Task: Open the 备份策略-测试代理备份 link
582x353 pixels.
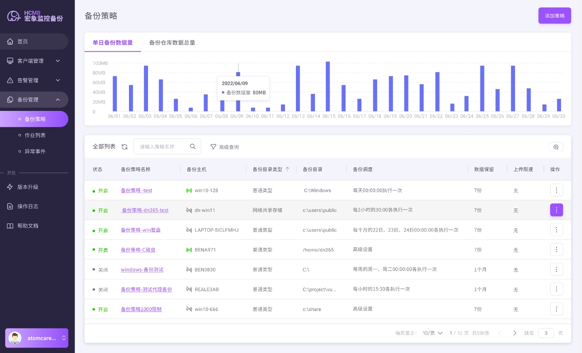Action: (x=146, y=289)
